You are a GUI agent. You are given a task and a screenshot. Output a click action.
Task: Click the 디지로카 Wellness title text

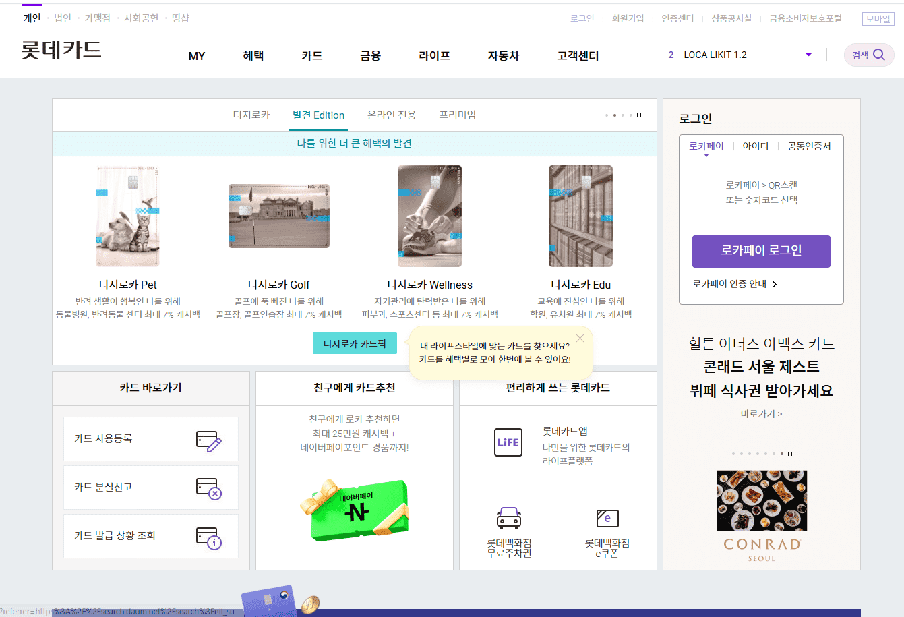430,285
